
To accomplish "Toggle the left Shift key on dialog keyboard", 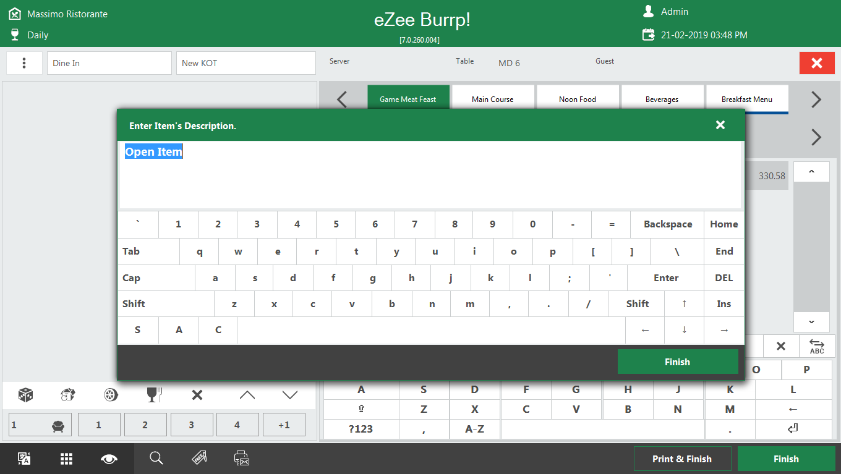I will [166, 304].
